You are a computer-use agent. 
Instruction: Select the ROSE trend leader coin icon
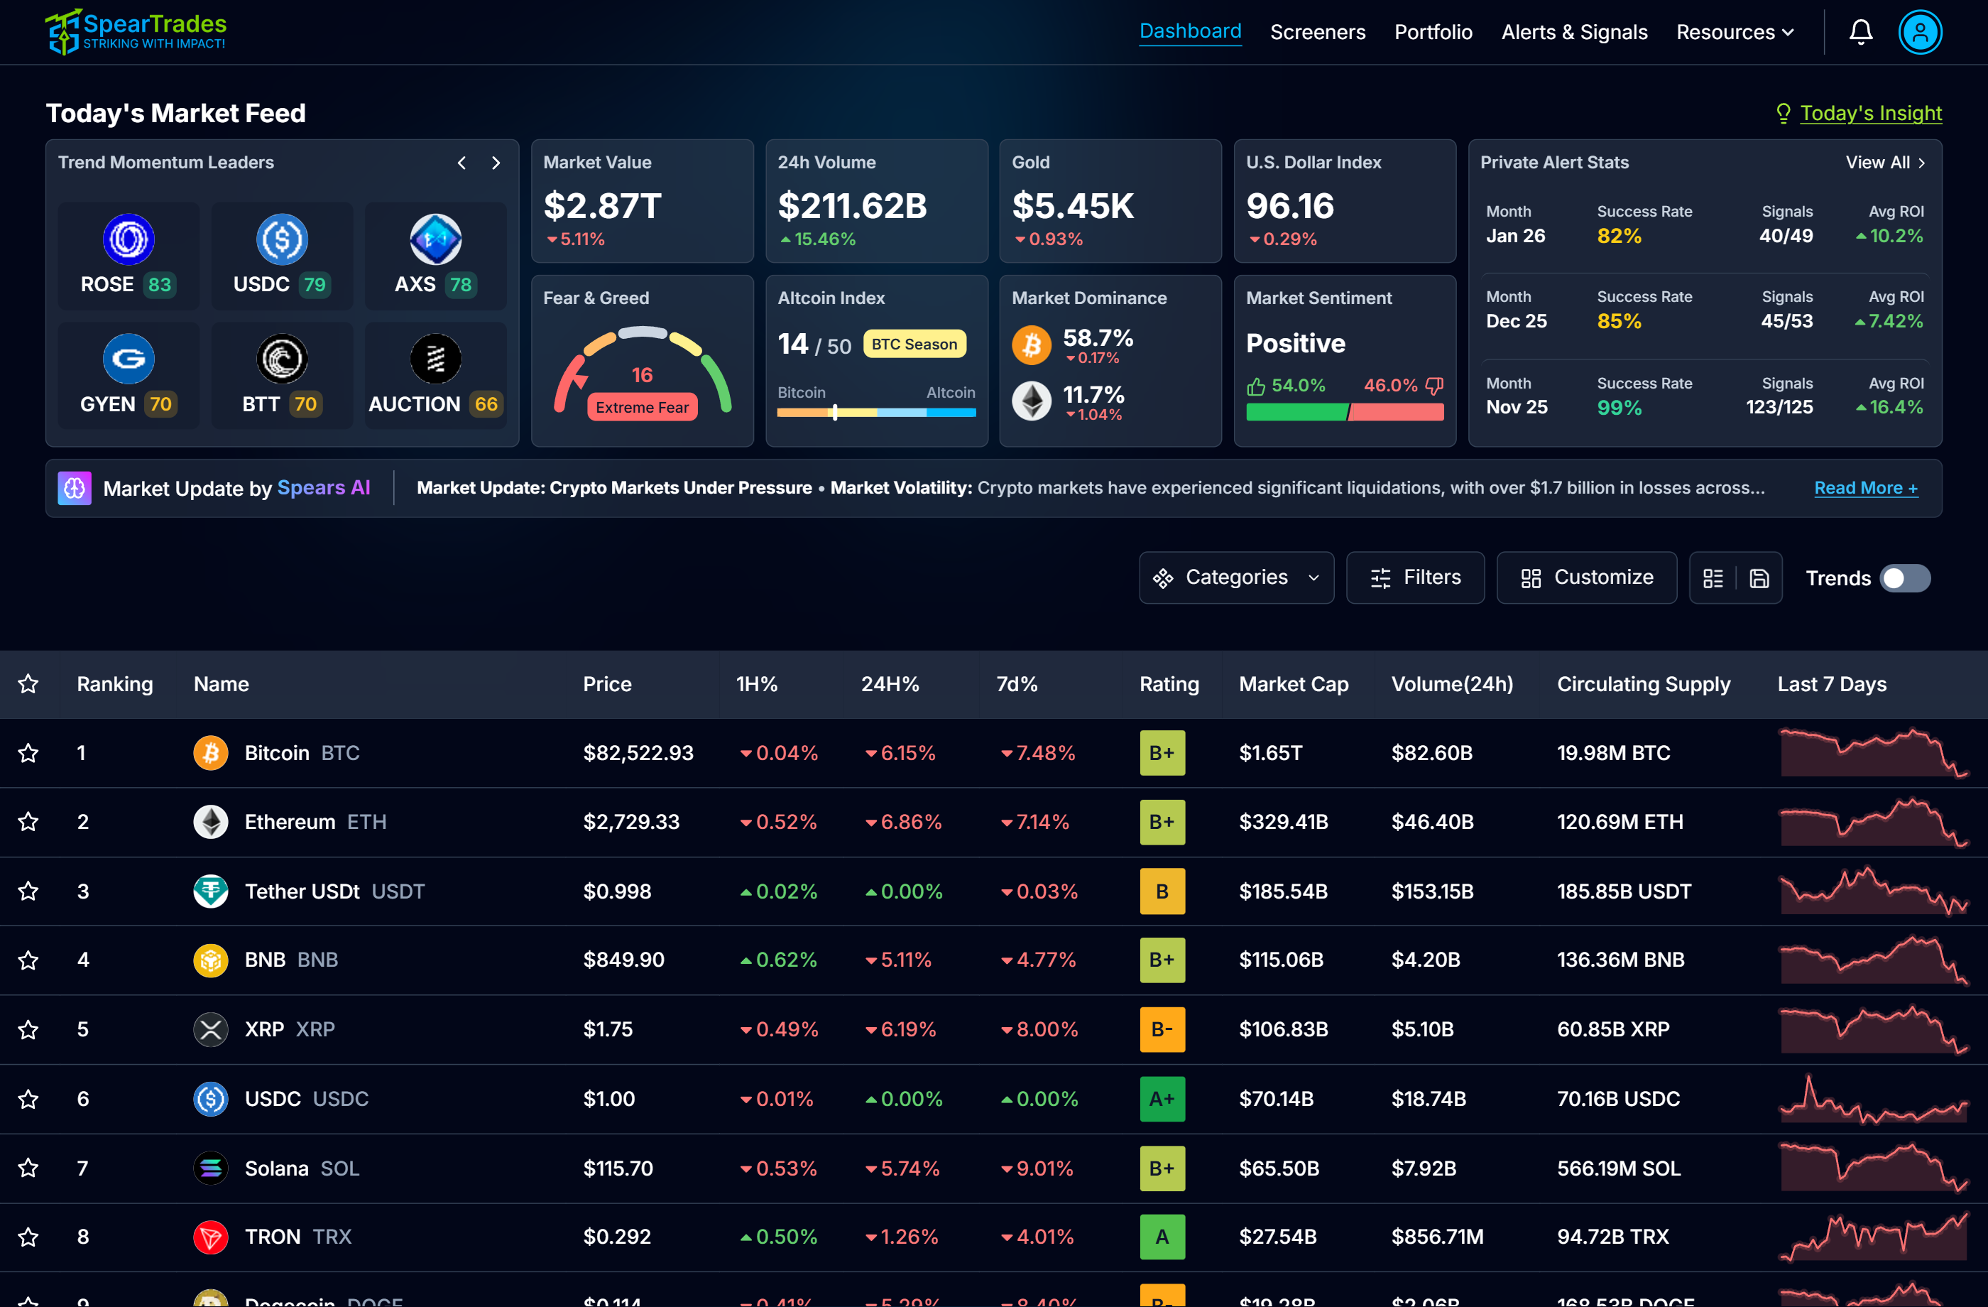[x=129, y=240]
